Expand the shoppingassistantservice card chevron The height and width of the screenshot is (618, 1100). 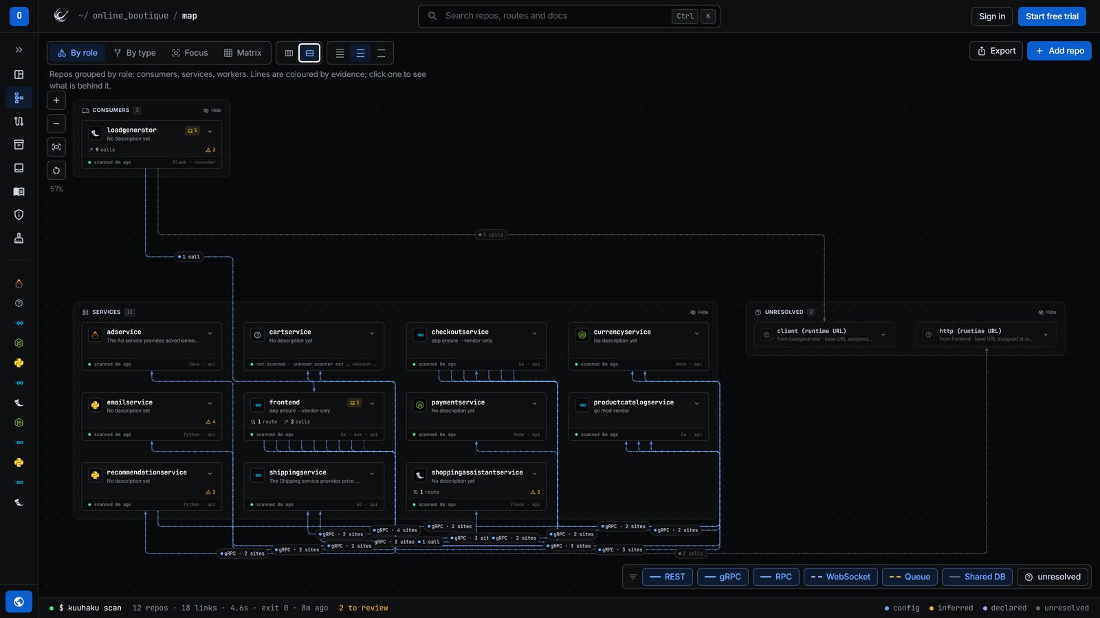[534, 474]
